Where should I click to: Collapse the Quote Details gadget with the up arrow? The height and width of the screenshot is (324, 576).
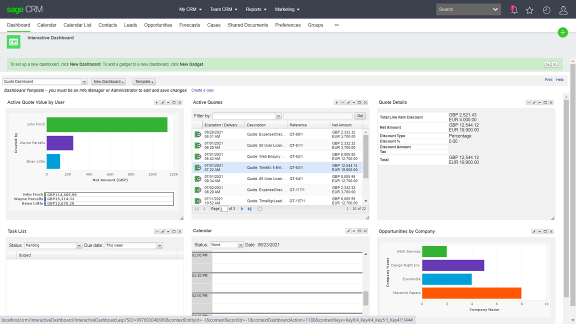[x=539, y=102]
